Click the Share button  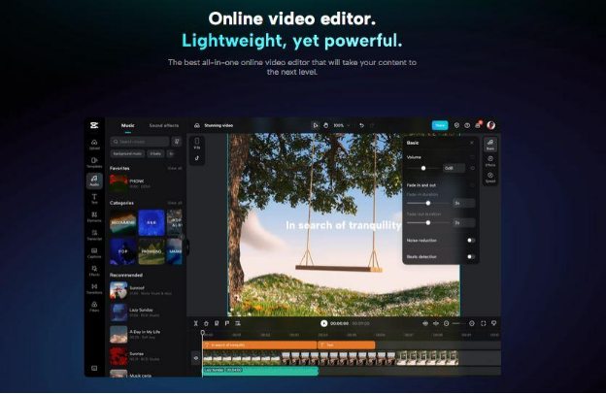click(x=440, y=125)
